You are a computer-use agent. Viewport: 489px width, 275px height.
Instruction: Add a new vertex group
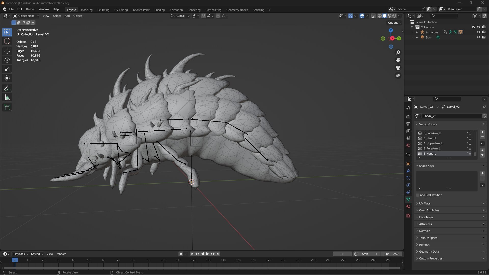[x=482, y=132]
